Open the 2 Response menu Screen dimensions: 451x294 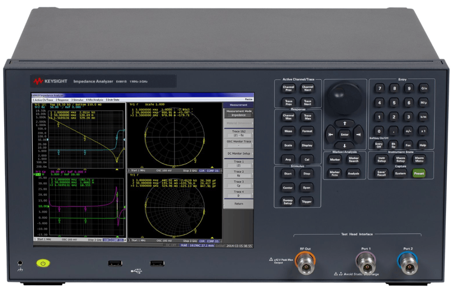63,100
